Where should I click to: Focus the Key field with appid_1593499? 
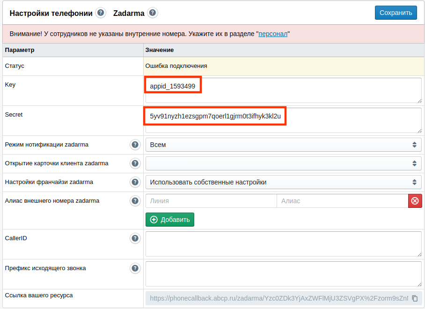tap(284, 90)
